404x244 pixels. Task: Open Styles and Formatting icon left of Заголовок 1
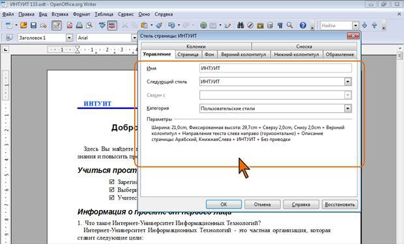point(9,38)
